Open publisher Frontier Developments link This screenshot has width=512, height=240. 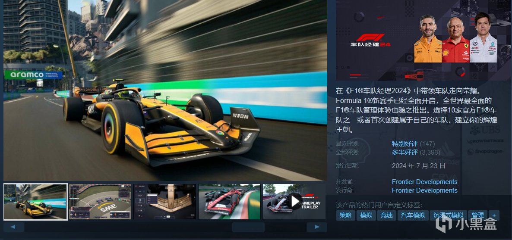coord(424,190)
